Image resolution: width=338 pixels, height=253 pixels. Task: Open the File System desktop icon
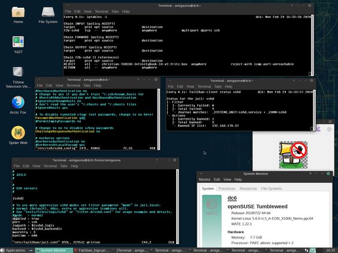(48, 14)
